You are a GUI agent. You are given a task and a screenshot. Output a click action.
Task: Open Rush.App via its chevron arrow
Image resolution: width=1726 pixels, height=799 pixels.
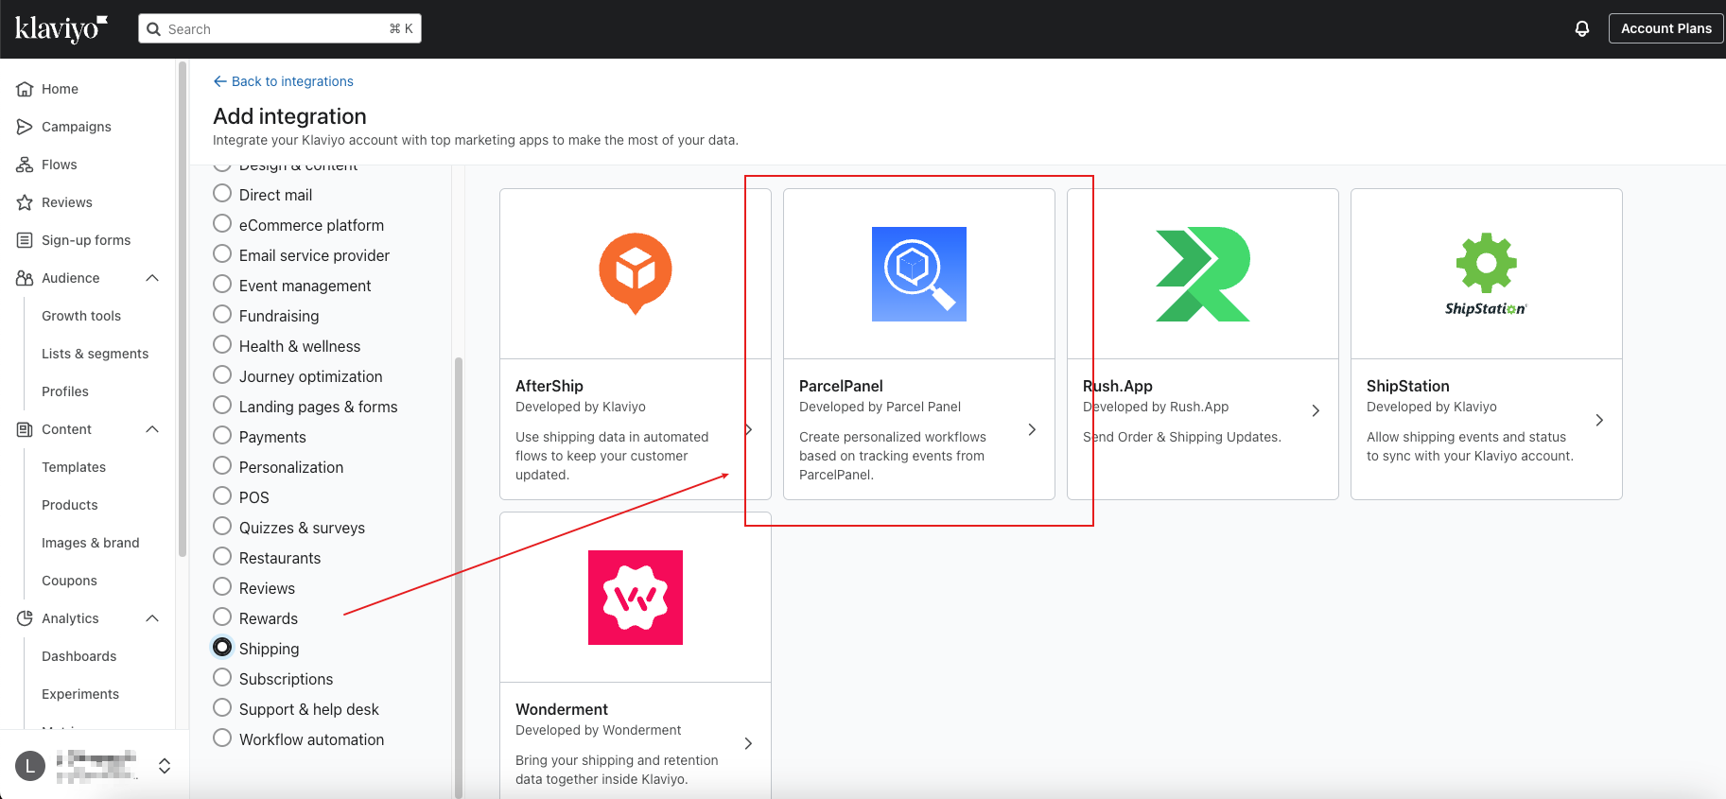(x=1316, y=410)
